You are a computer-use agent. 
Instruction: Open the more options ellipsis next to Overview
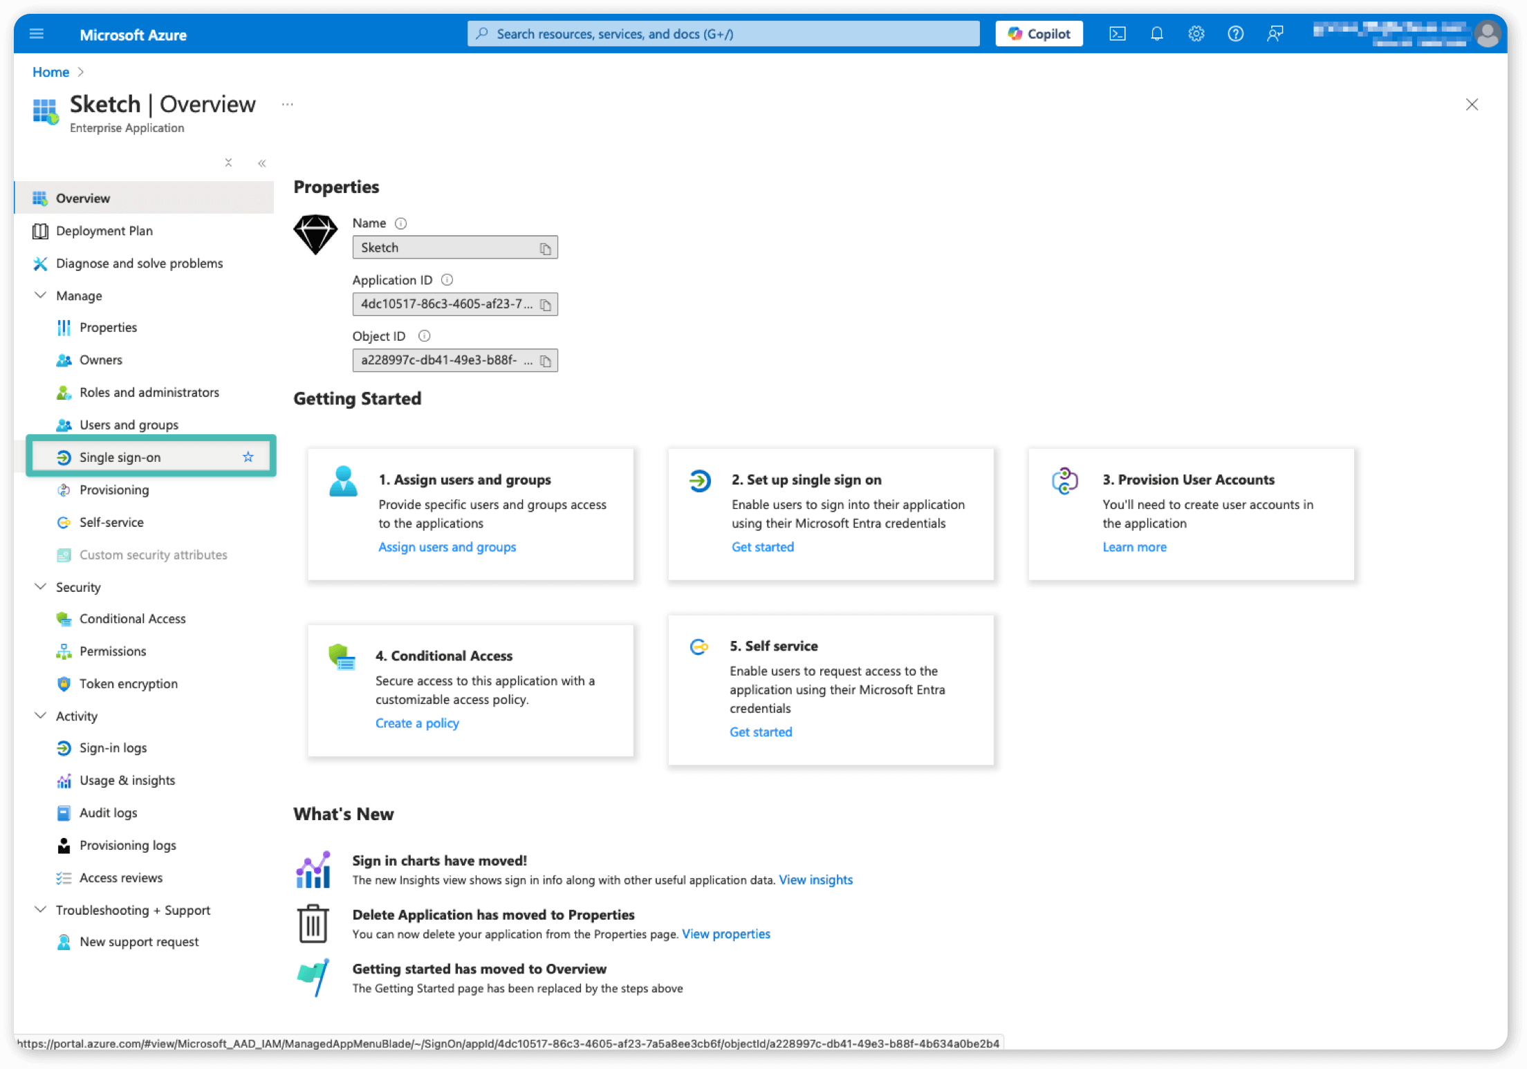click(287, 104)
